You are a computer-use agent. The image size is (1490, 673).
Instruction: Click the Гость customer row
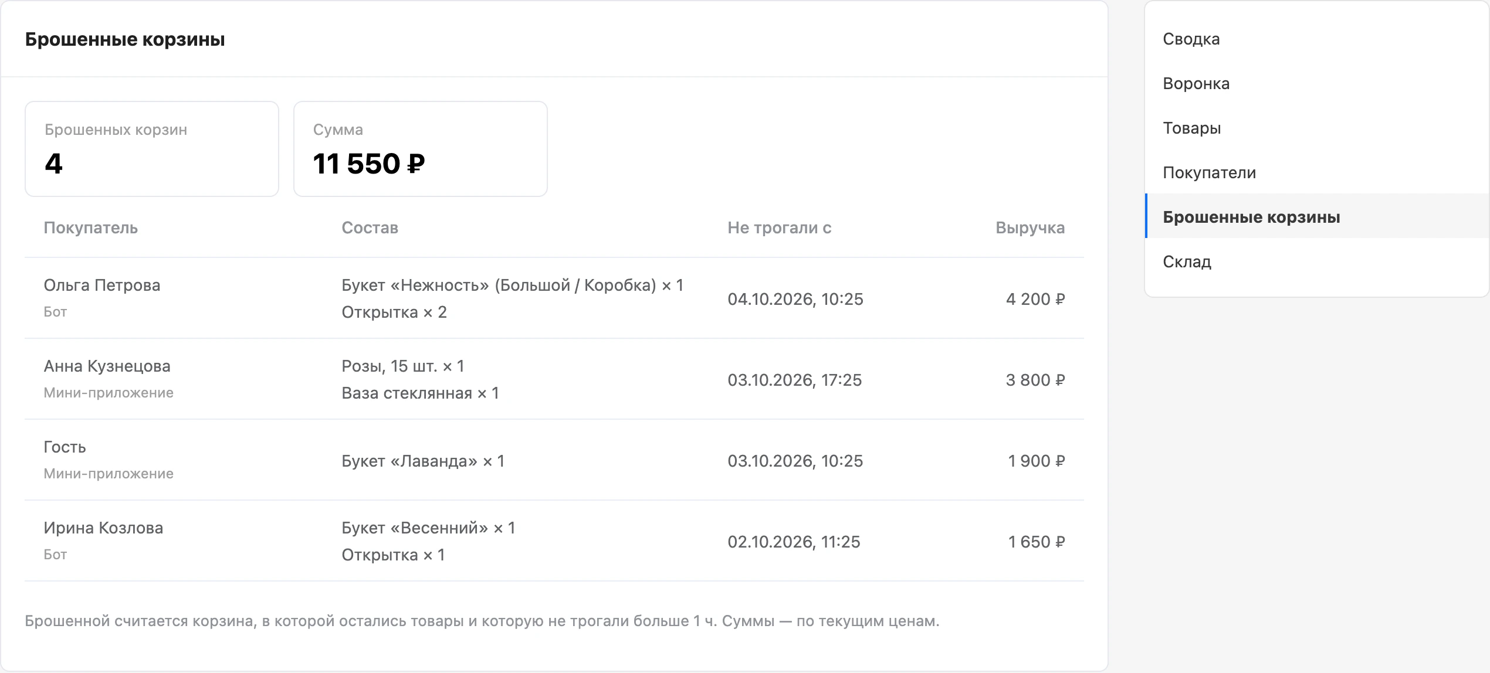pyautogui.click(x=554, y=460)
